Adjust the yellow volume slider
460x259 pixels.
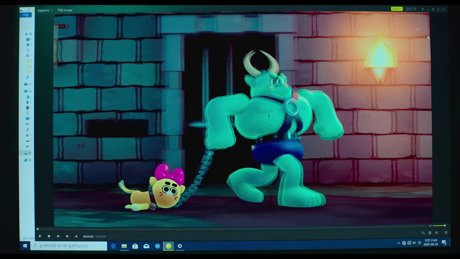pyautogui.click(x=439, y=226)
